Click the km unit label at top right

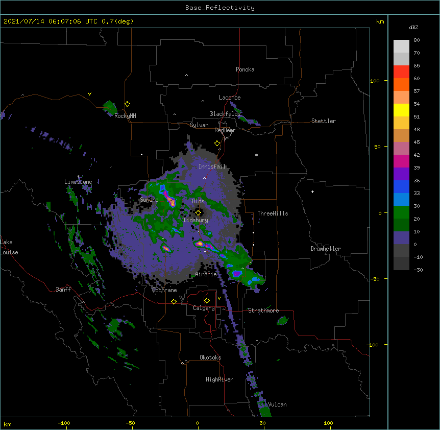pos(380,21)
